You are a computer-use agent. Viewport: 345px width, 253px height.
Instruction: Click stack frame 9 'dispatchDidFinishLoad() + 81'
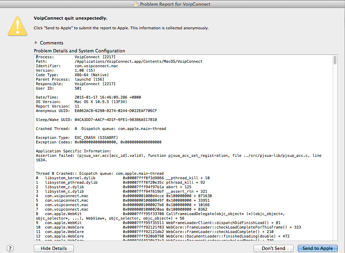click(x=158, y=223)
